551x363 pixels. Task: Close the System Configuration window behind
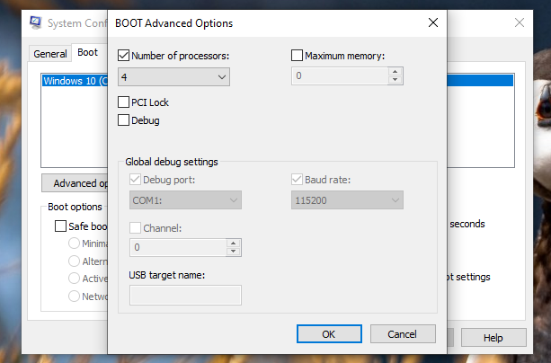pyautogui.click(x=520, y=22)
